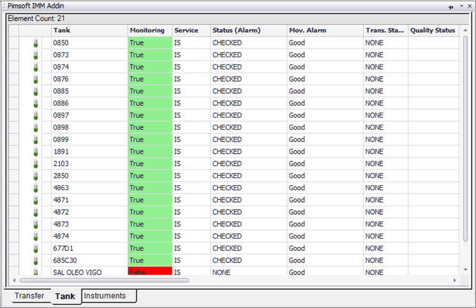This screenshot has width=476, height=308.
Task: Click the pin auto-hide icon in title bar
Action: (451, 6)
